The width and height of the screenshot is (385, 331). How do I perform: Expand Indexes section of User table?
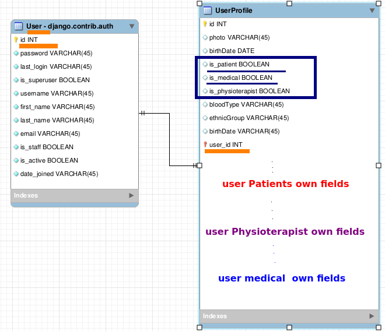pyautogui.click(x=131, y=195)
